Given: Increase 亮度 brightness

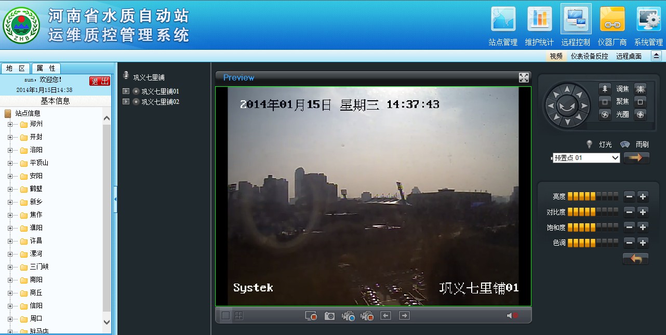Looking at the screenshot, I should [x=643, y=196].
